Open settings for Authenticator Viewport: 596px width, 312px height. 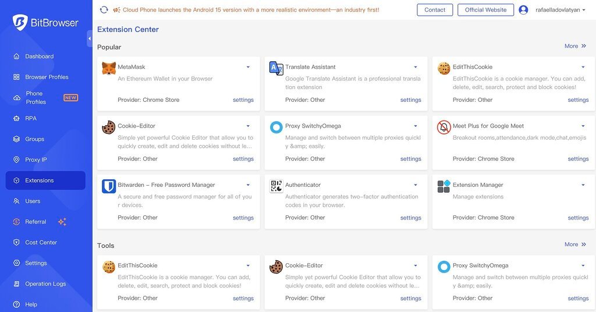[x=410, y=218]
